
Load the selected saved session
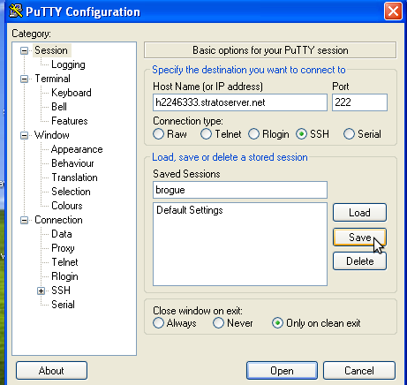tap(359, 213)
